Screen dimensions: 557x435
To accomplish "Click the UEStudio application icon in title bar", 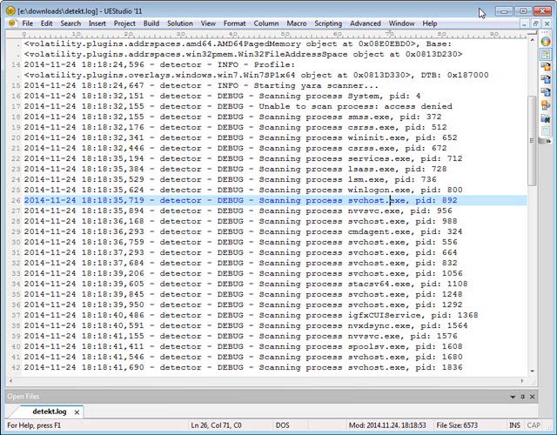I will pos(10,10).
